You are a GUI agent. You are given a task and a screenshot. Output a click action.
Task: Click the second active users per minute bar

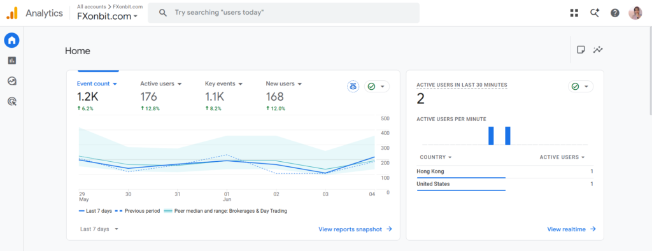(x=507, y=136)
